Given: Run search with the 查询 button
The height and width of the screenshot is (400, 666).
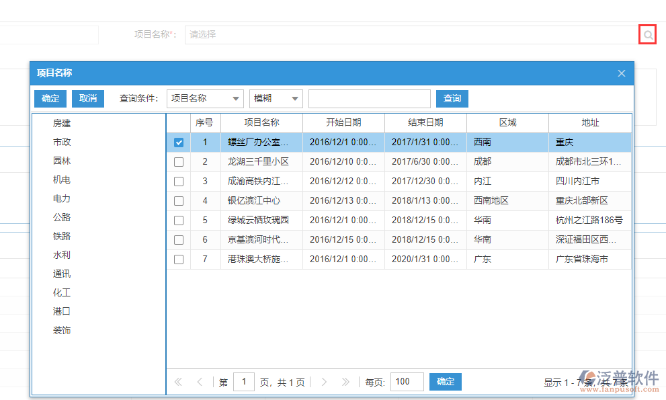Looking at the screenshot, I should pos(452,99).
